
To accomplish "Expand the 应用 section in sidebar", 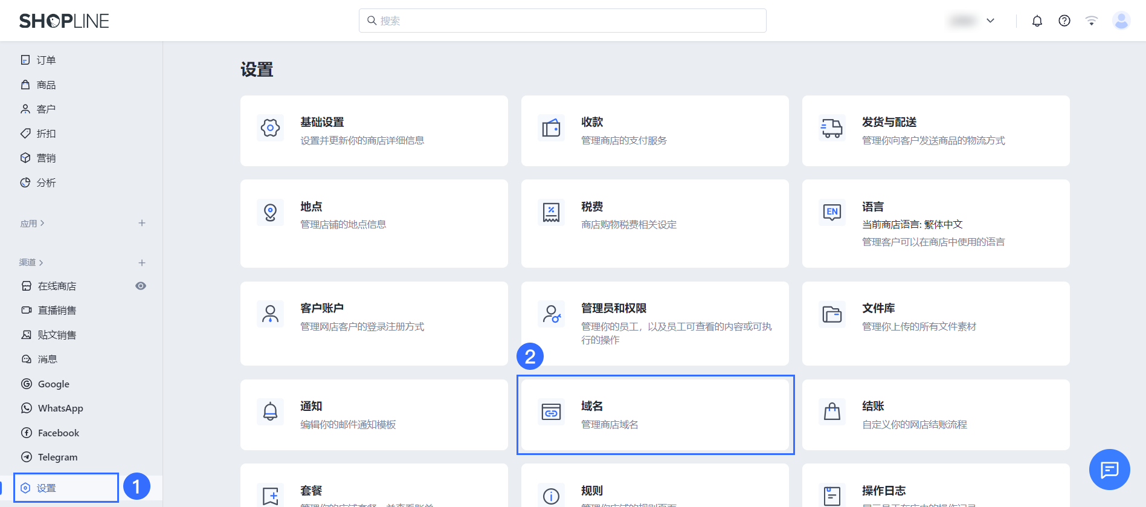I will click(32, 224).
